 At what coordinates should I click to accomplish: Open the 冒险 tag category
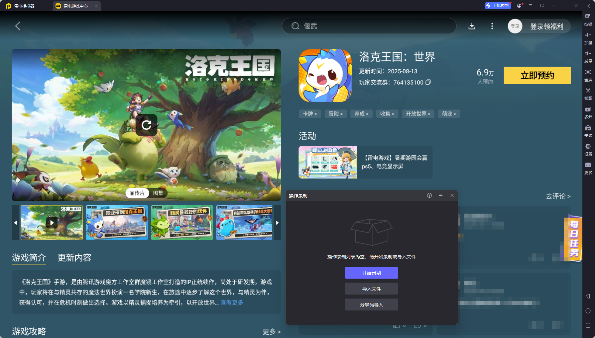click(336, 114)
